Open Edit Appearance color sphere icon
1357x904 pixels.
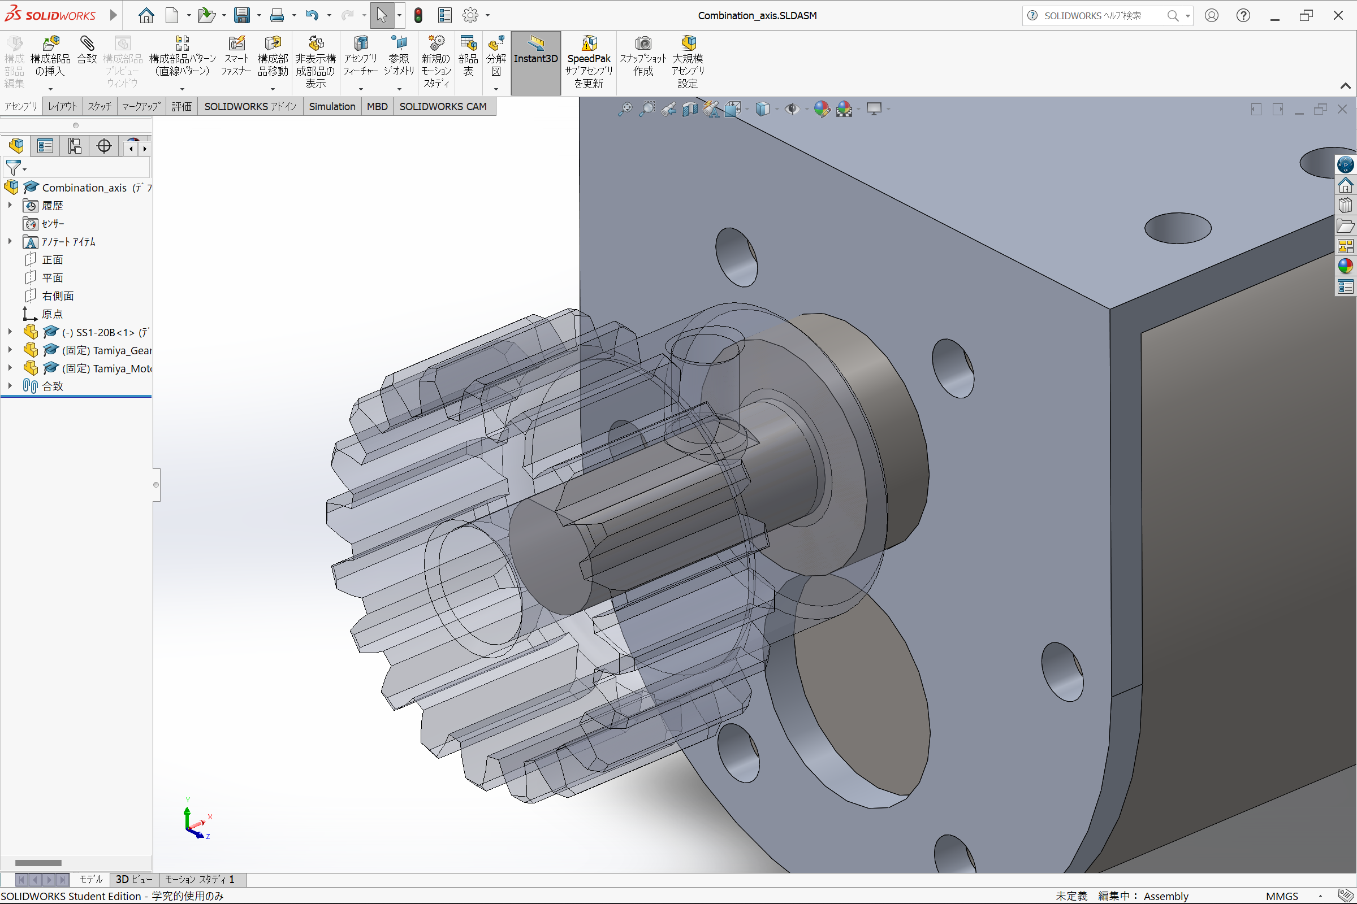click(822, 108)
